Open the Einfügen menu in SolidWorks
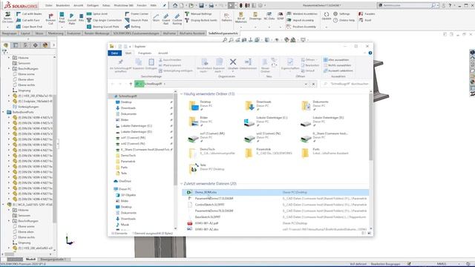Viewport: 475px width, 267px height. (92, 5)
